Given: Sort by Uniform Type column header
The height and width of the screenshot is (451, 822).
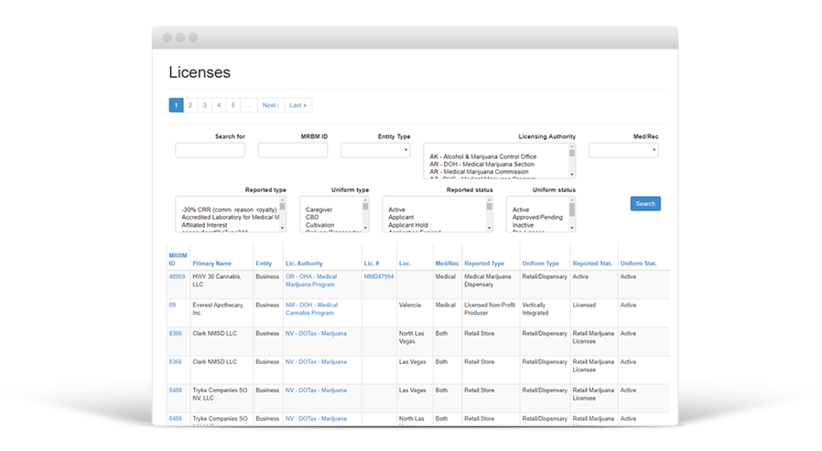Looking at the screenshot, I should coord(540,263).
